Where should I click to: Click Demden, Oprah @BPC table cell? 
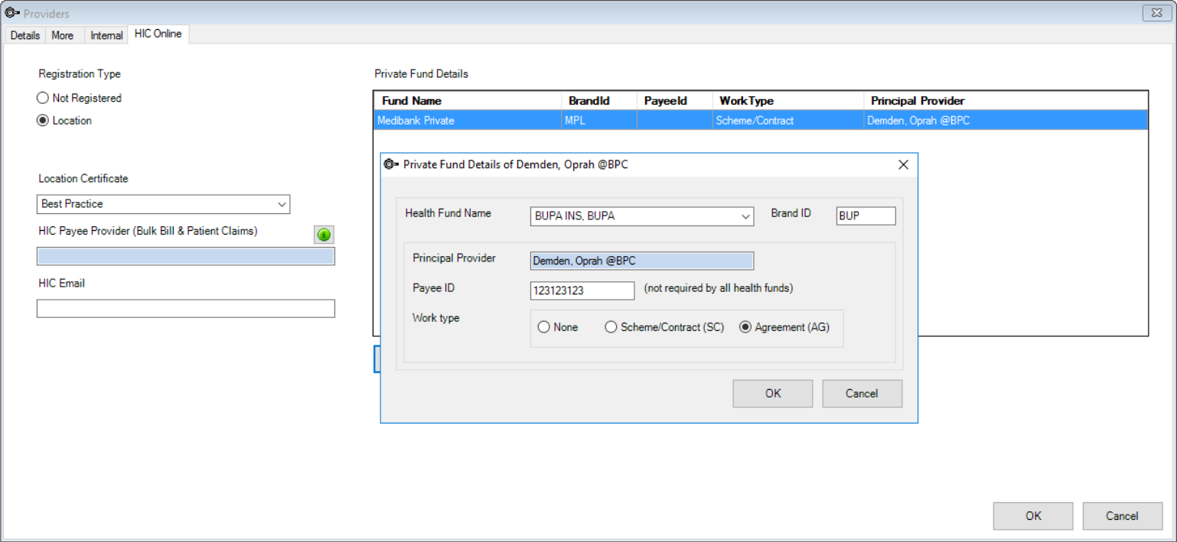point(1006,121)
